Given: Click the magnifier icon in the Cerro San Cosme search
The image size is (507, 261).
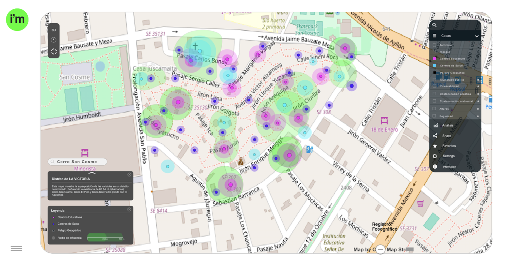Looking at the screenshot, I should [52, 162].
